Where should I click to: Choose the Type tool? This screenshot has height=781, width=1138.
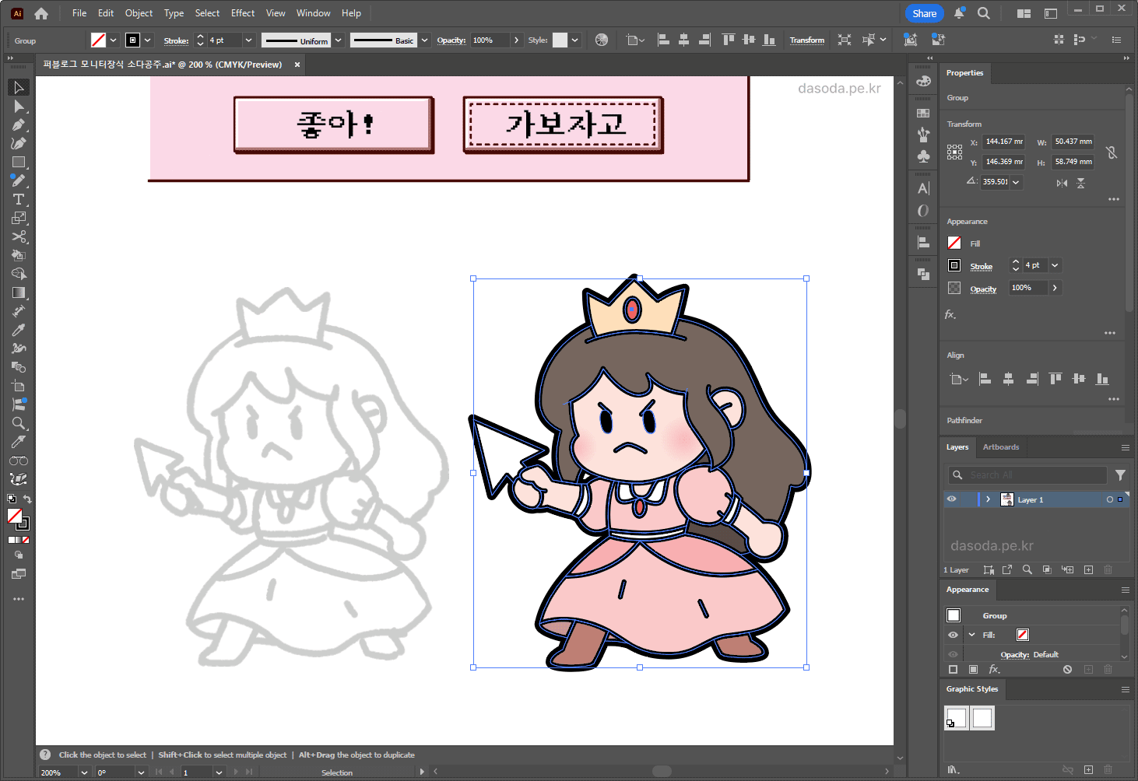pyautogui.click(x=19, y=200)
